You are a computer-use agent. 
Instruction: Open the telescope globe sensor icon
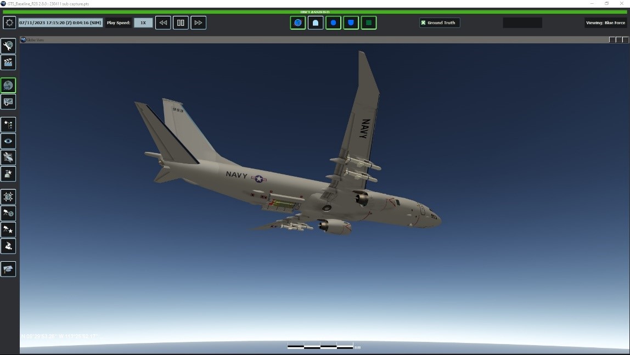pyautogui.click(x=8, y=213)
